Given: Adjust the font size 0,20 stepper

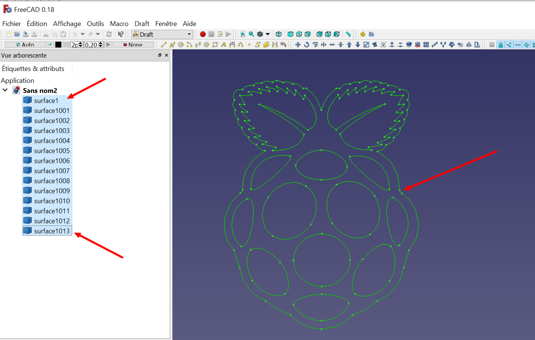Looking at the screenshot, I should [101, 45].
